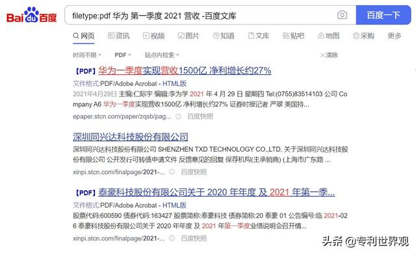Open 百度快照 for 泰豪科技 result
The image size is (416, 254).
tap(194, 238)
